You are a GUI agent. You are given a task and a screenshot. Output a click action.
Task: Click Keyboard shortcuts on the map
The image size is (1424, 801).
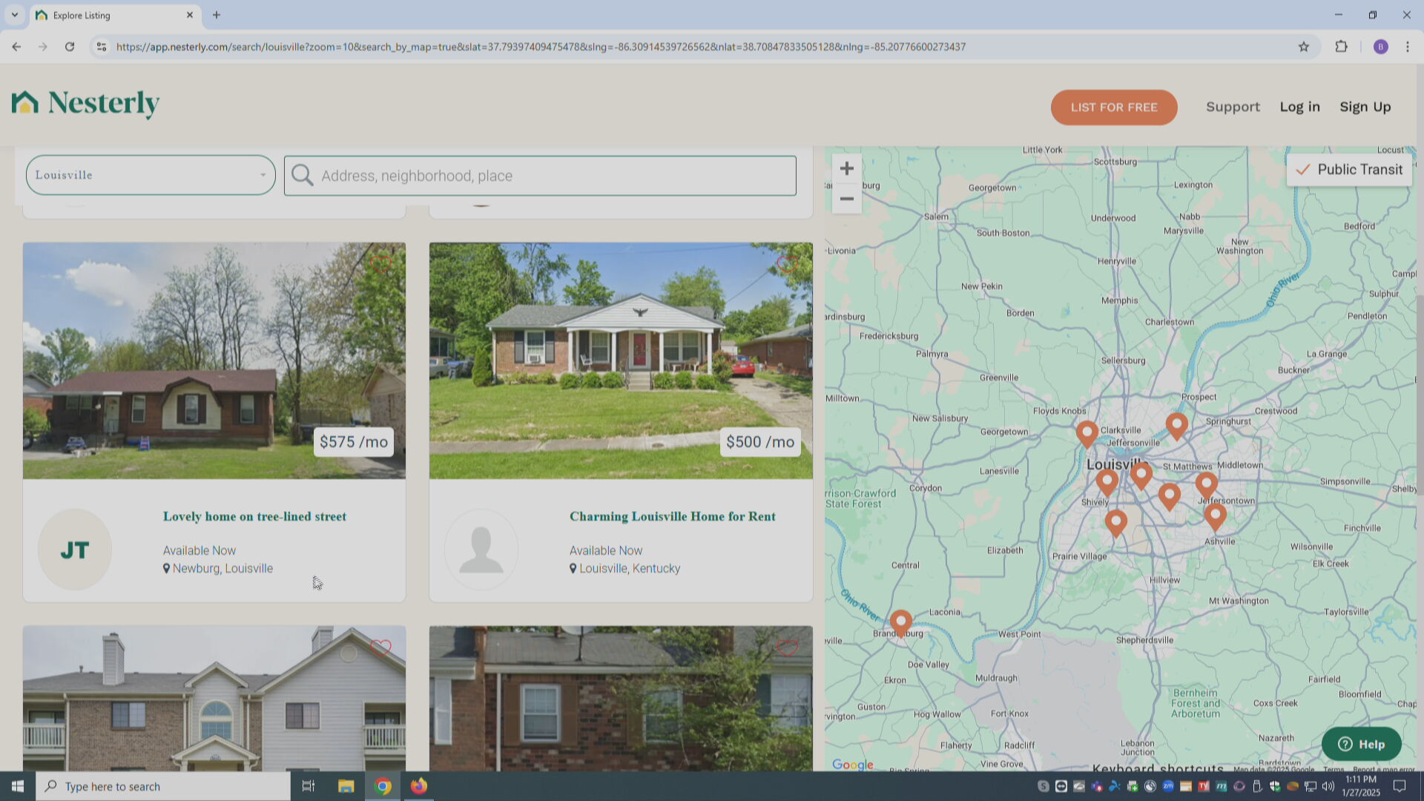coord(1157,767)
